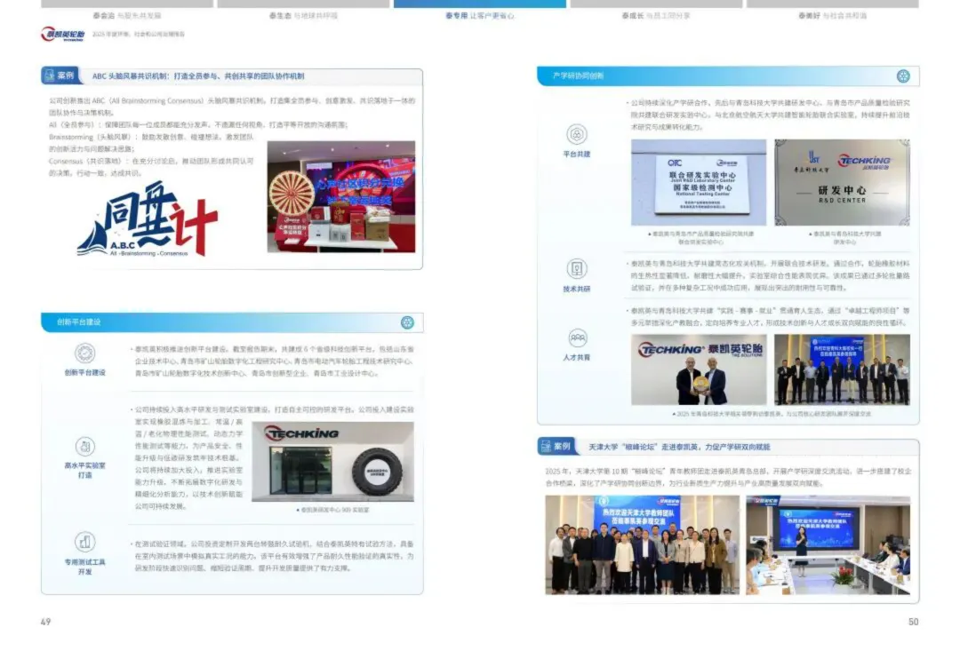Click the 人才共育 label

[x=577, y=357]
